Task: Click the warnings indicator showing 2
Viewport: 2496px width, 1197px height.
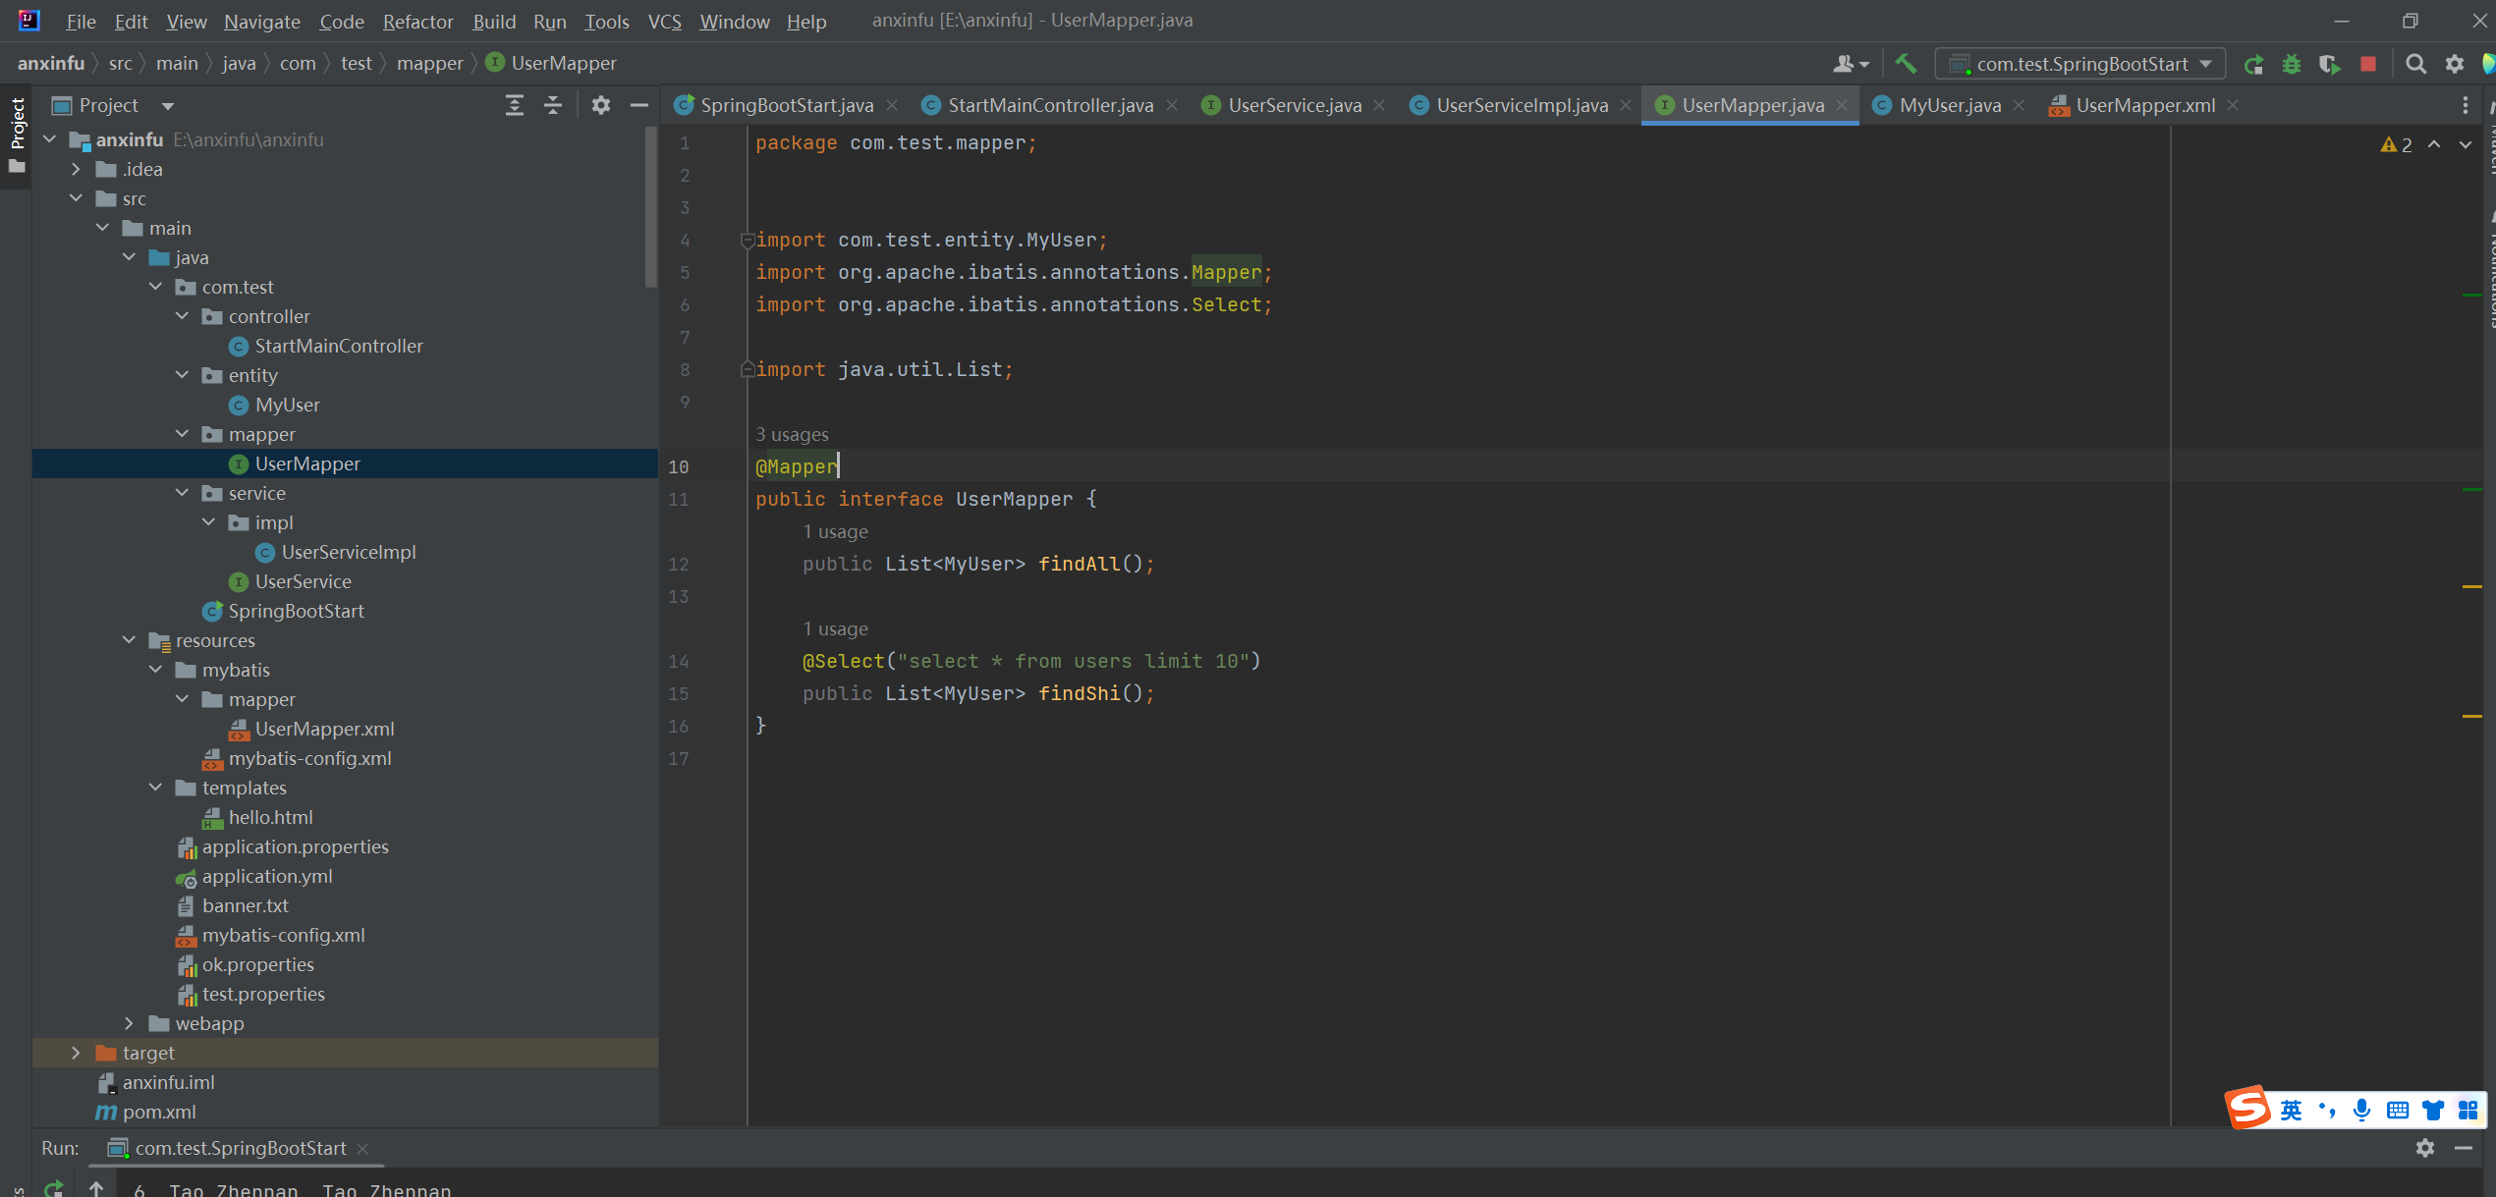Action: pos(2396,145)
